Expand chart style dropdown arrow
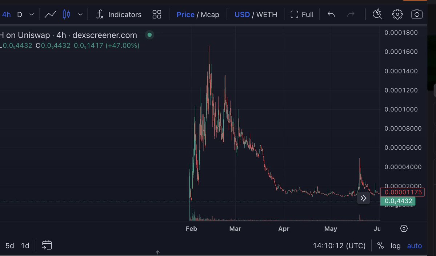 80,15
